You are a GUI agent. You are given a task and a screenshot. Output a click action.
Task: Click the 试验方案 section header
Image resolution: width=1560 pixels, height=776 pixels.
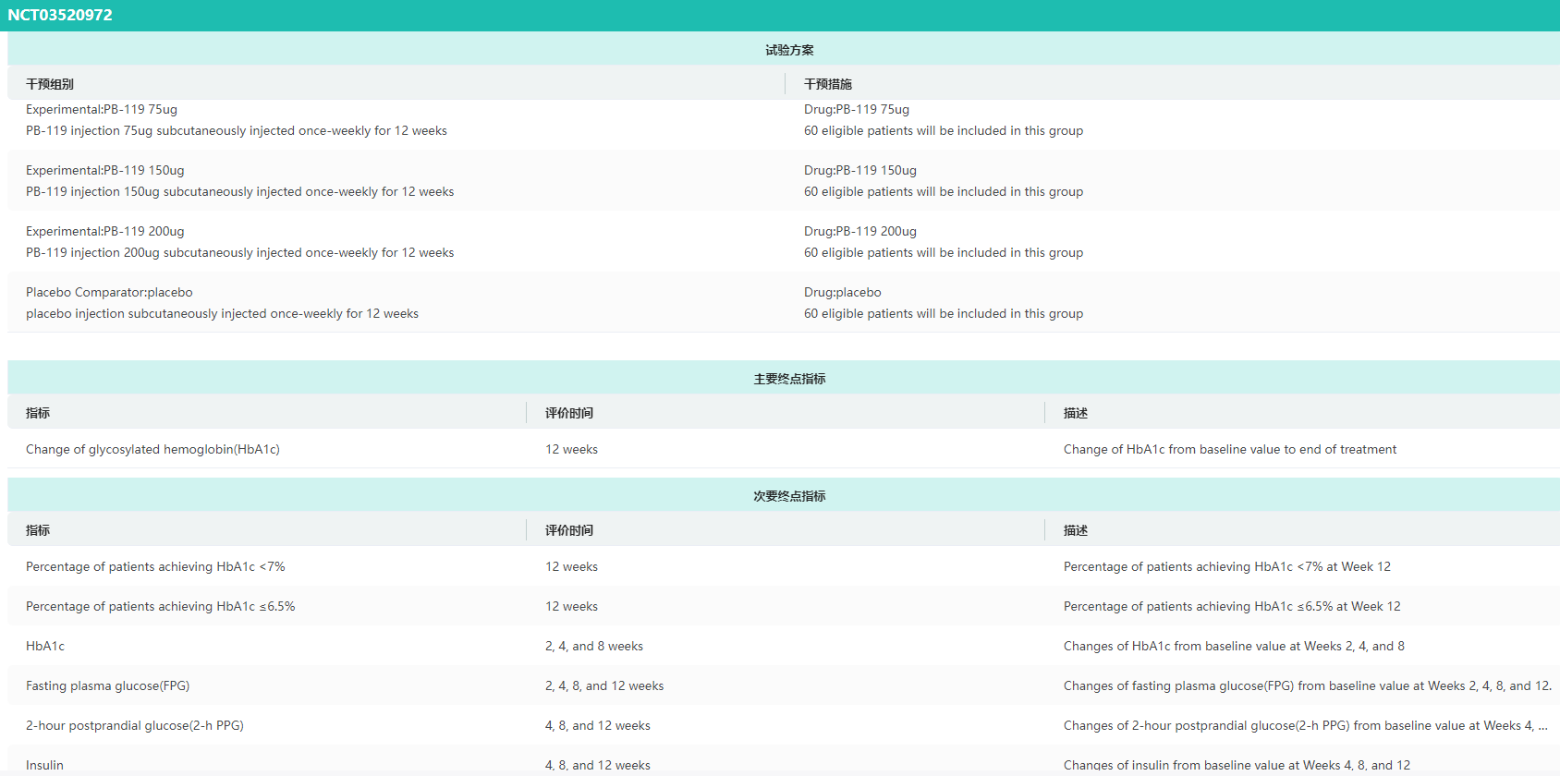click(x=788, y=50)
